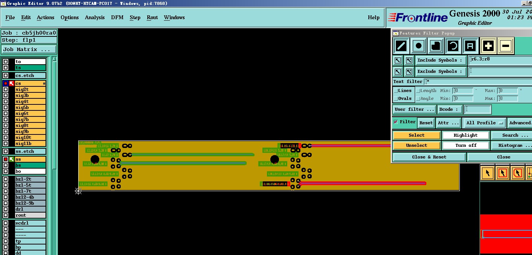Enable the Lines checkbox
532x255 pixels.
(396, 91)
